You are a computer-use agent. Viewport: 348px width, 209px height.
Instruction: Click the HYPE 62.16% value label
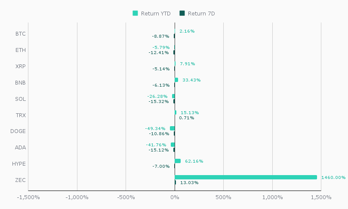pyautogui.click(x=194, y=161)
